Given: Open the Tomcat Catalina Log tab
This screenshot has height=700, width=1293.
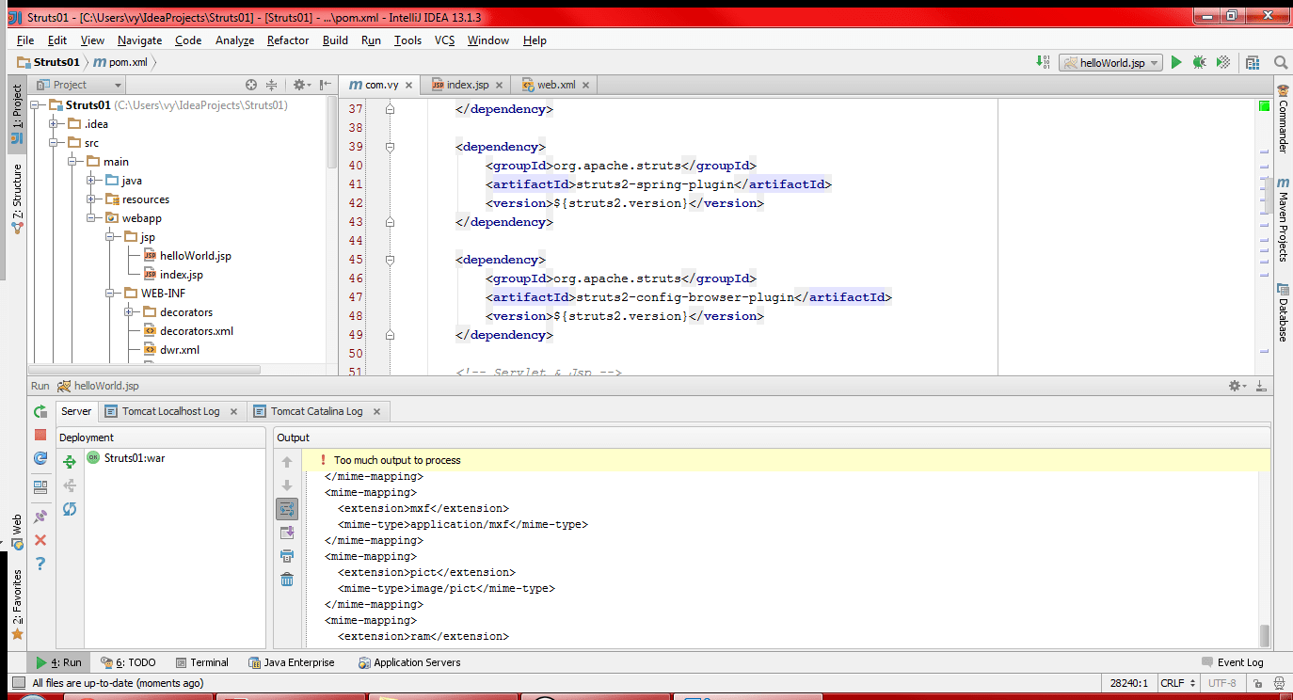Looking at the screenshot, I should (317, 411).
